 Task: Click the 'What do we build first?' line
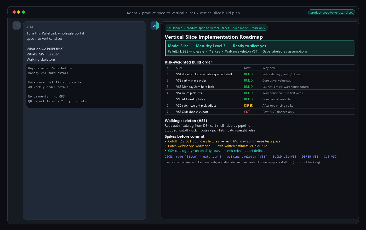click(x=45, y=49)
